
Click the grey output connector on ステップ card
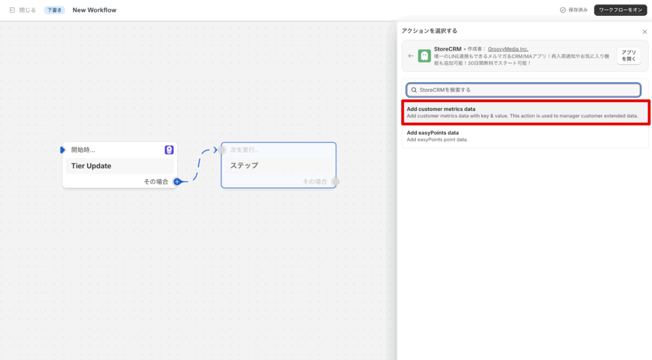pos(335,182)
